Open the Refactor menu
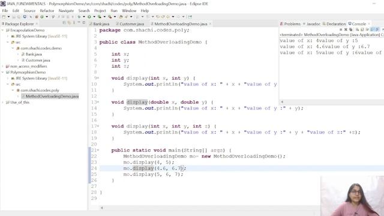This screenshot has width=384, height=216. click(x=47, y=11)
